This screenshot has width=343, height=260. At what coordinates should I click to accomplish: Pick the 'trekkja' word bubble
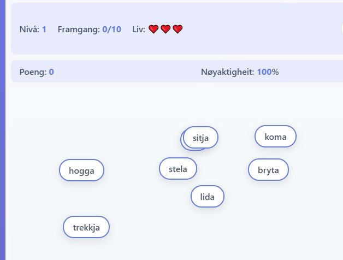click(x=86, y=227)
